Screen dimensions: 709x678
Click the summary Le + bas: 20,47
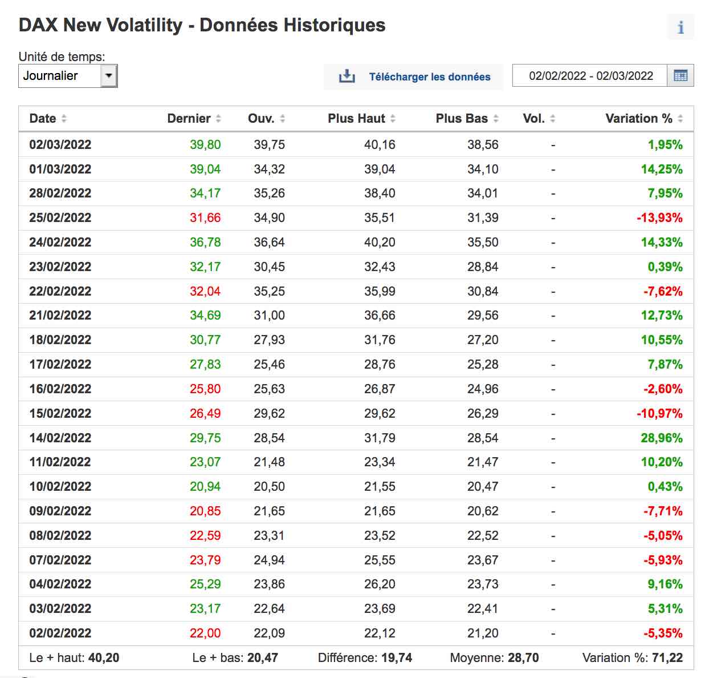pos(235,658)
